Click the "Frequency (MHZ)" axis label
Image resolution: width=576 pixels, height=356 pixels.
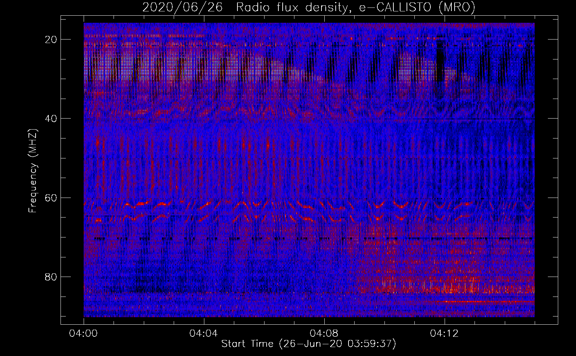(x=33, y=171)
